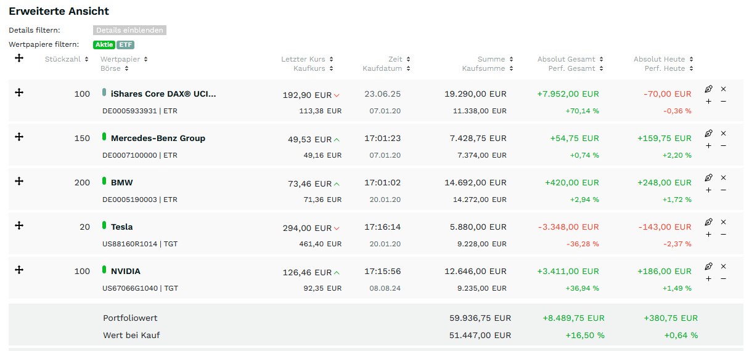Click the move handle of the BMW row
This screenshot has height=351, width=749.
click(x=19, y=180)
